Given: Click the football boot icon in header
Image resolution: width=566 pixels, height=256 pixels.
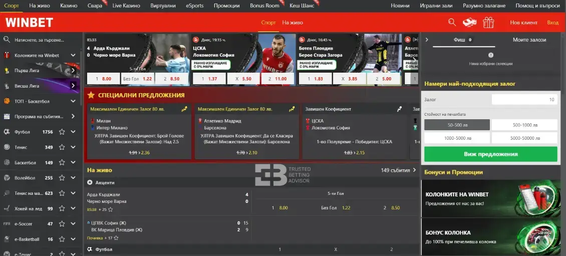Looking at the screenshot, I should (470, 23).
